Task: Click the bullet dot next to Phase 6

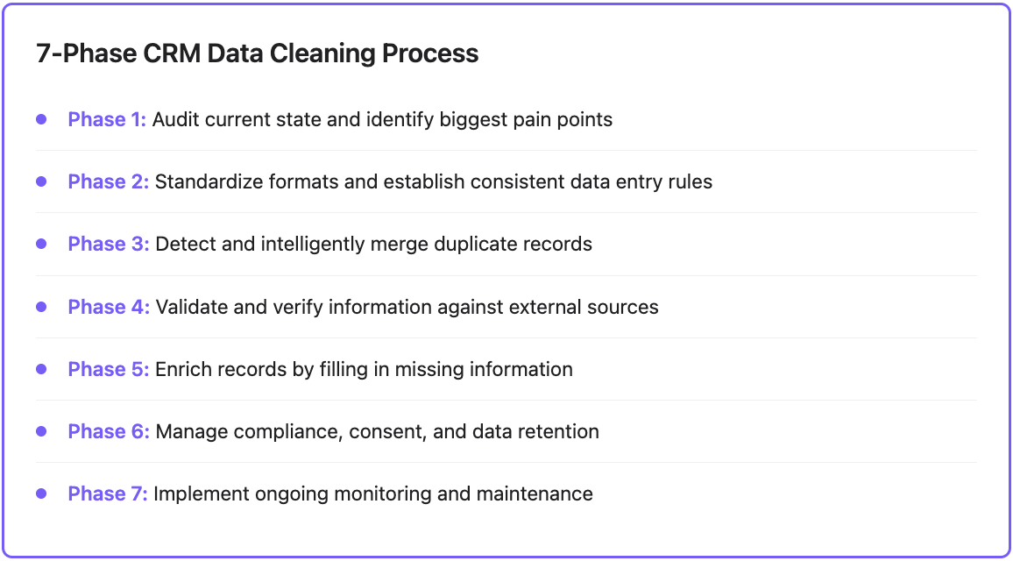Action: pyautogui.click(x=41, y=431)
